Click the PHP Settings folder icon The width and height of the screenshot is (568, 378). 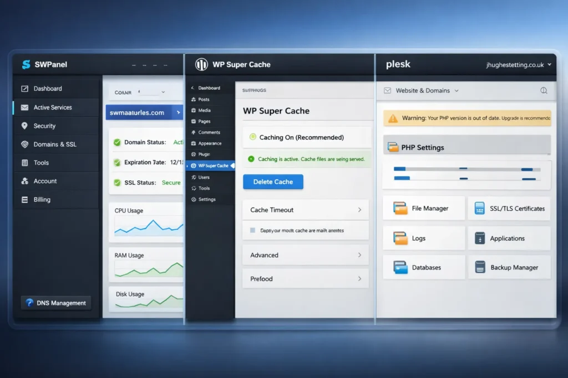click(393, 147)
